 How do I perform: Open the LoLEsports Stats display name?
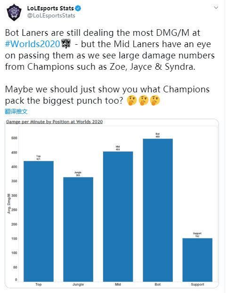tap(50, 8)
